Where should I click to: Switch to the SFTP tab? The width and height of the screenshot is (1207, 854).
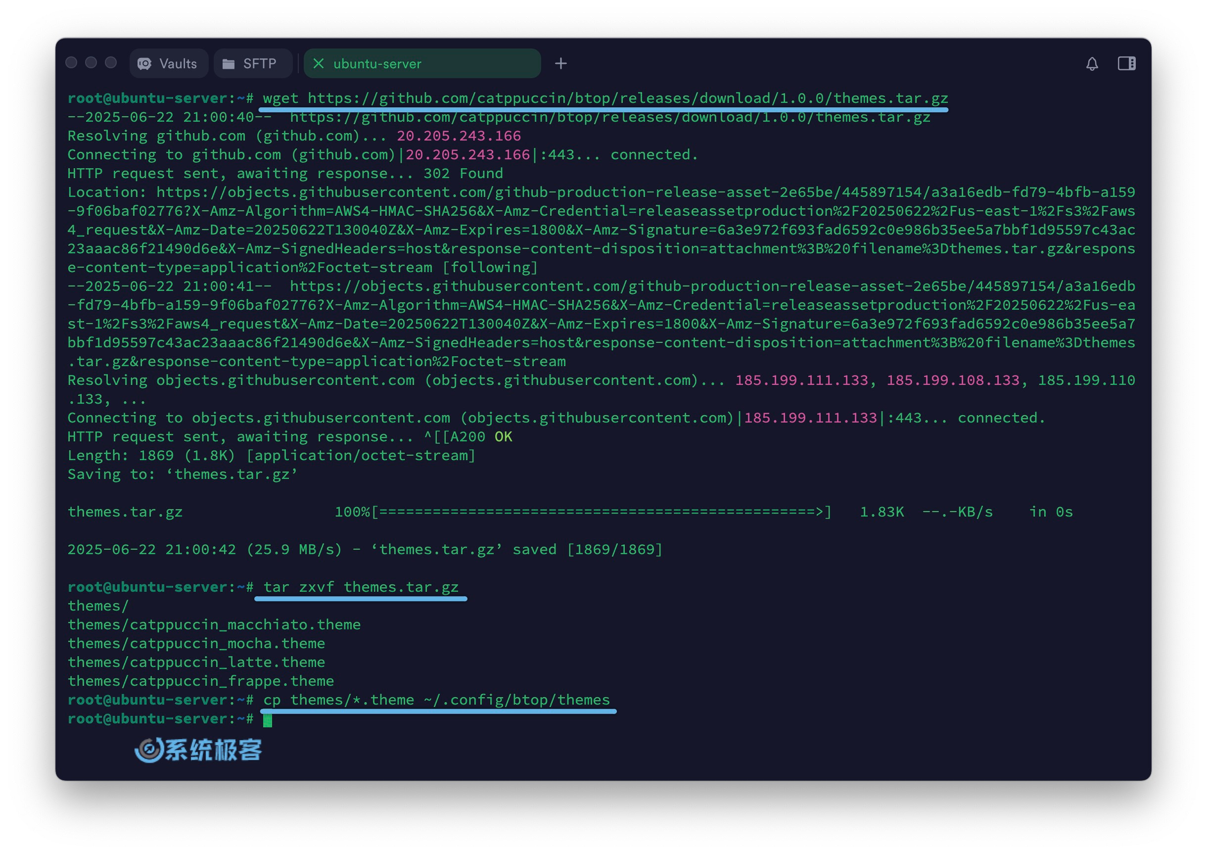(x=253, y=64)
